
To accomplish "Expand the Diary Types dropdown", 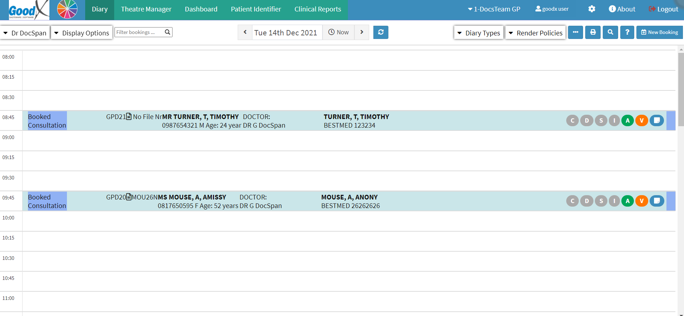I will 479,33.
